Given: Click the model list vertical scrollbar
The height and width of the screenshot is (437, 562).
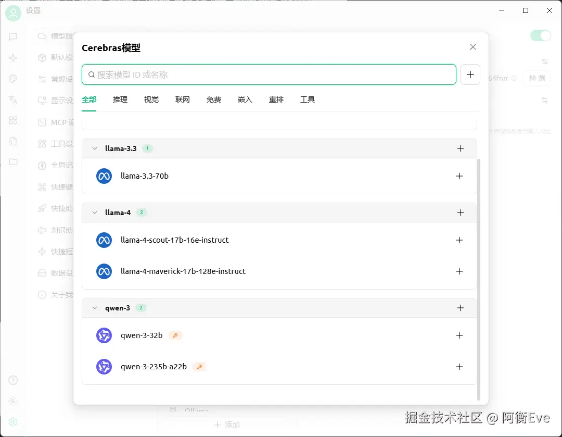Looking at the screenshot, I should [x=479, y=279].
